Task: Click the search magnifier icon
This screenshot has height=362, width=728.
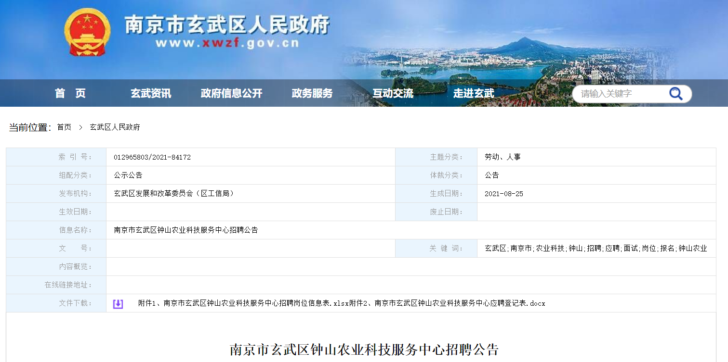Action: [x=676, y=94]
